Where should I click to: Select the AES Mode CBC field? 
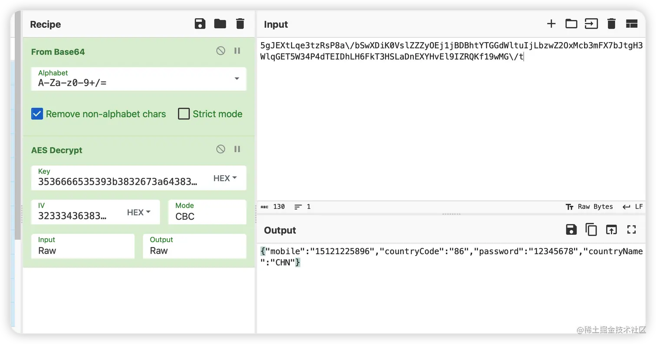pos(207,216)
